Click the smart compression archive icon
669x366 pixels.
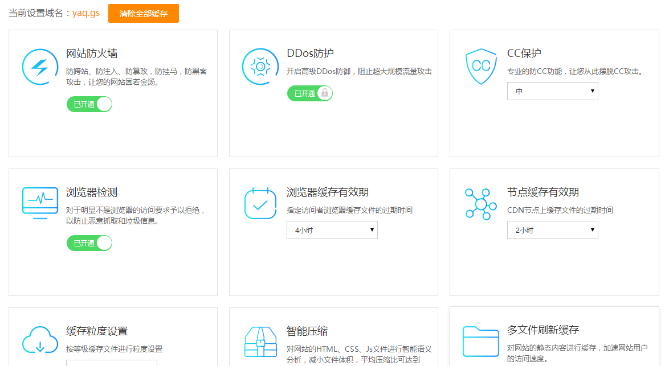[x=260, y=343]
